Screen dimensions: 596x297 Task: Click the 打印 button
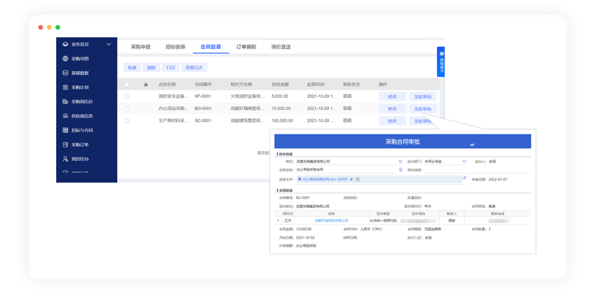[x=171, y=68]
